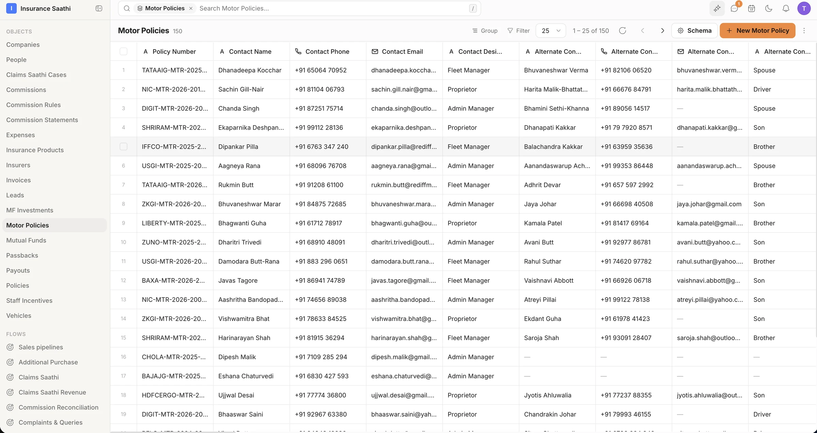Image resolution: width=817 pixels, height=433 pixels.
Task: Toggle the select-all rows checkbox
Action: (124, 51)
